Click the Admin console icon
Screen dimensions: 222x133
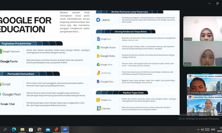(98, 20)
